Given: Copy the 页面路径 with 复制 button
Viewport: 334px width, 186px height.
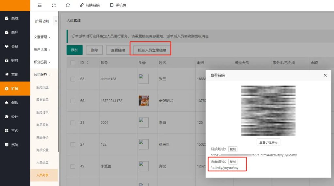Looking at the screenshot, I should (x=233, y=162).
